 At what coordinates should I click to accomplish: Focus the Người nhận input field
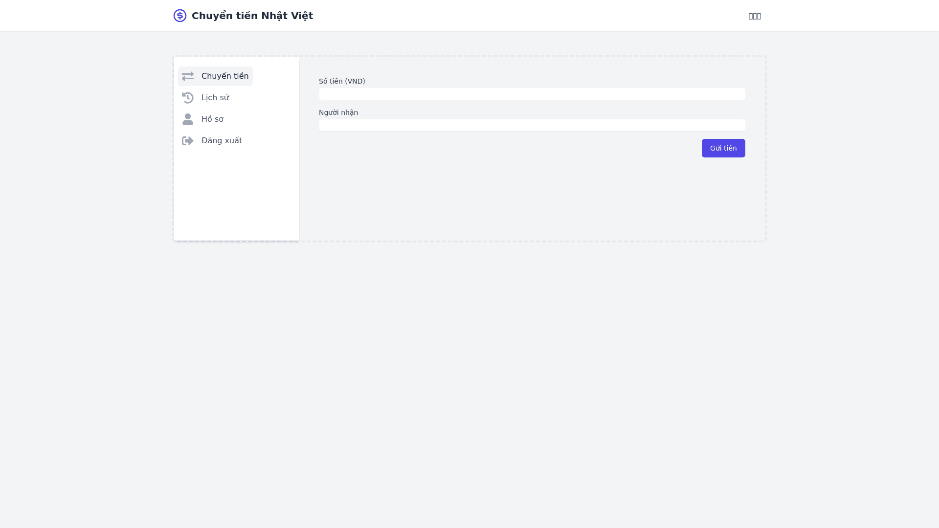tap(532, 125)
